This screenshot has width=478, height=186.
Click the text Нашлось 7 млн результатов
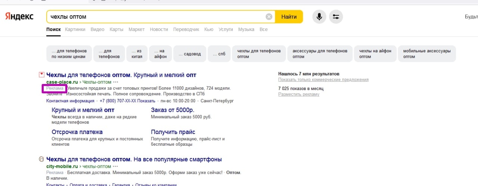click(309, 74)
